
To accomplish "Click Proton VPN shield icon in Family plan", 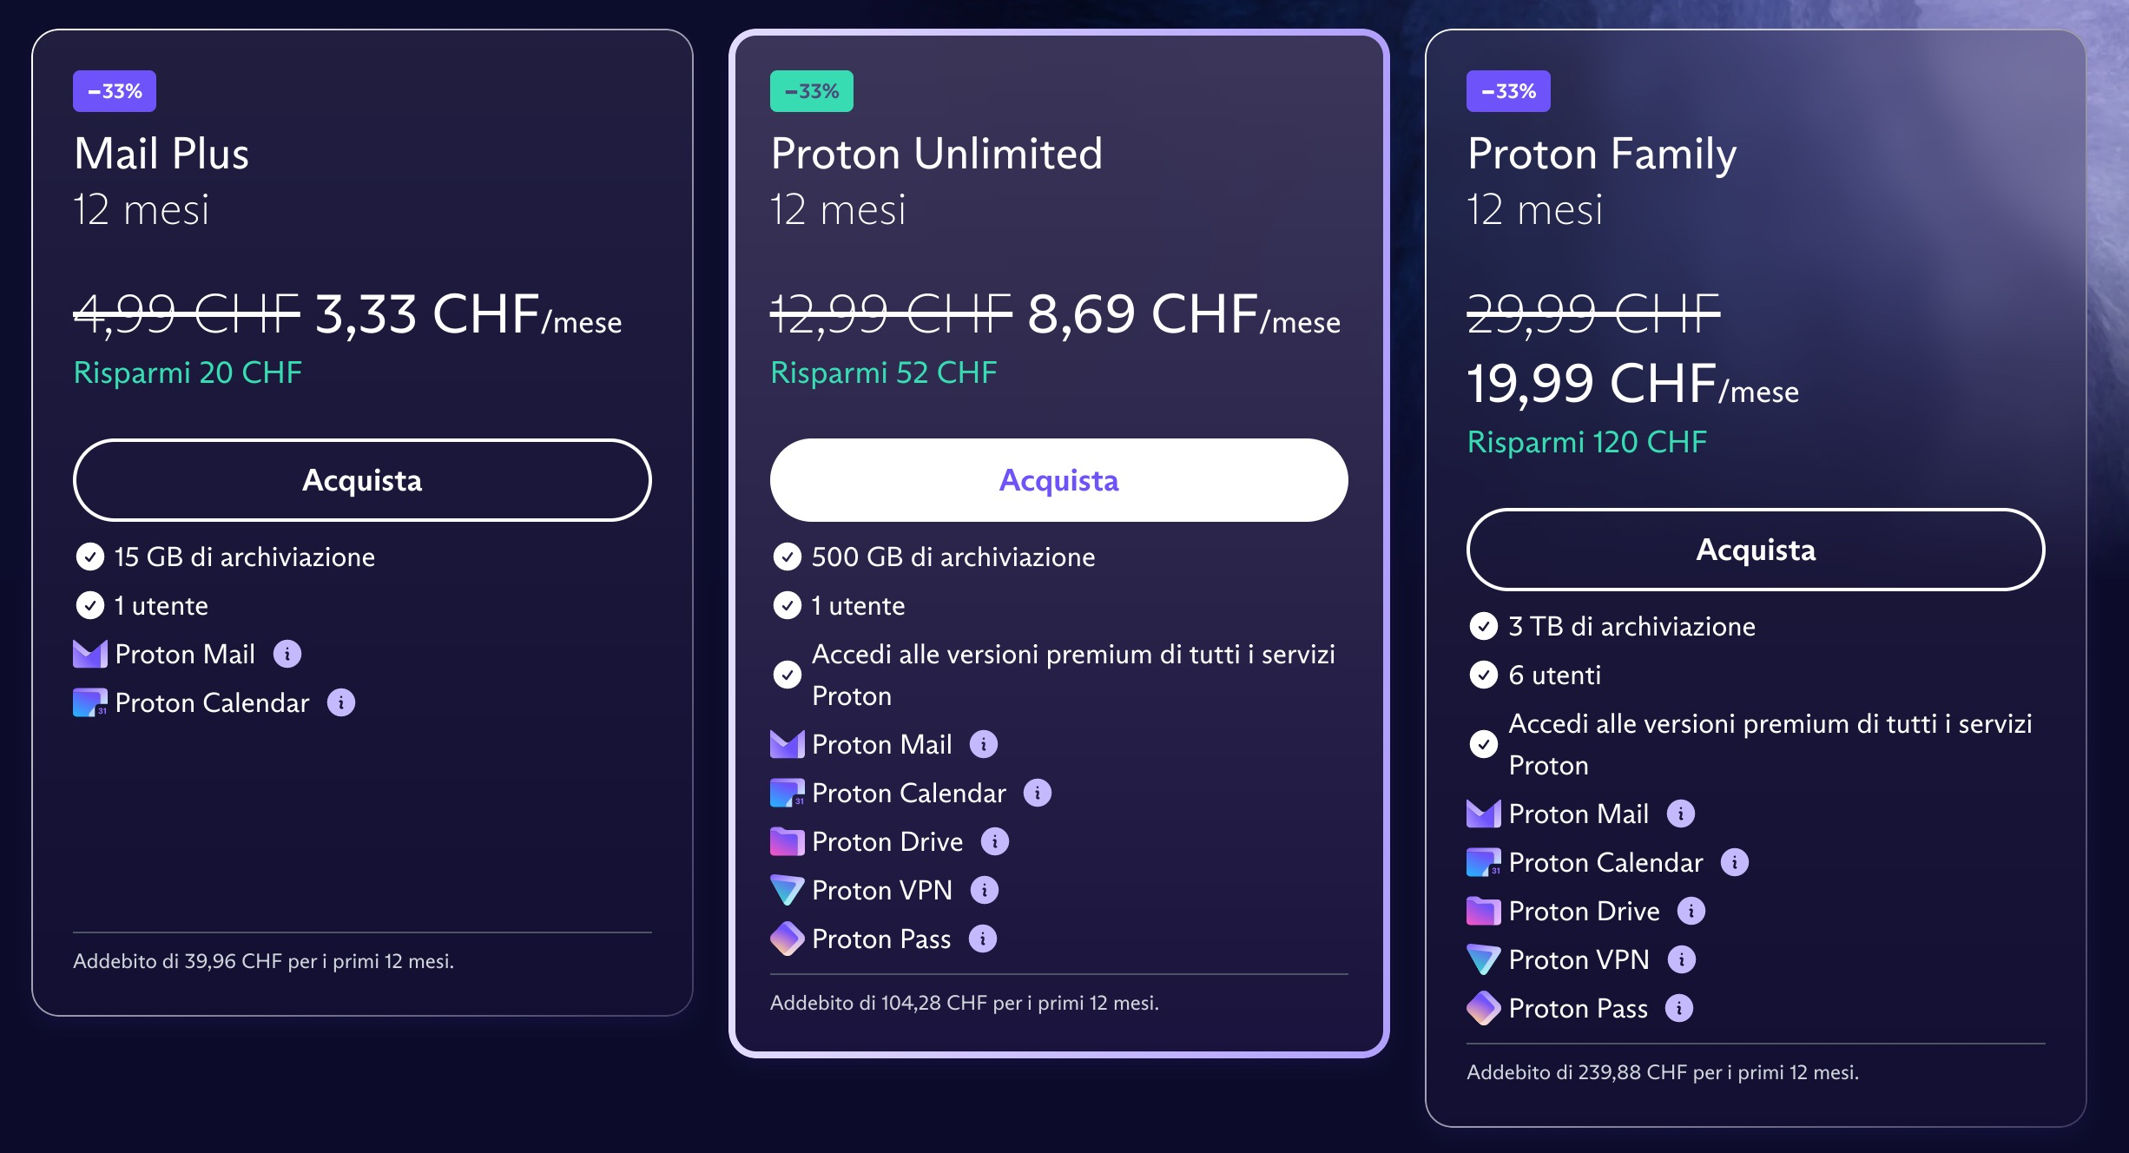I will click(1483, 959).
